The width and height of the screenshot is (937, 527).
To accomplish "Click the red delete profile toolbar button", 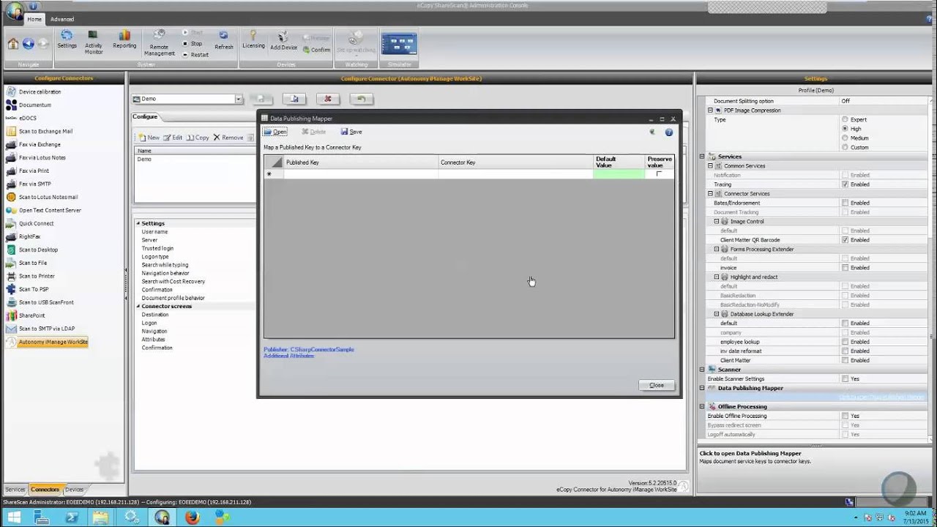I will pyautogui.click(x=327, y=99).
